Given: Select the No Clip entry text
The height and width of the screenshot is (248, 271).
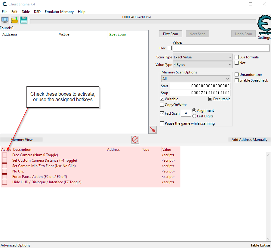Looking at the screenshot, I should [x=18, y=171].
